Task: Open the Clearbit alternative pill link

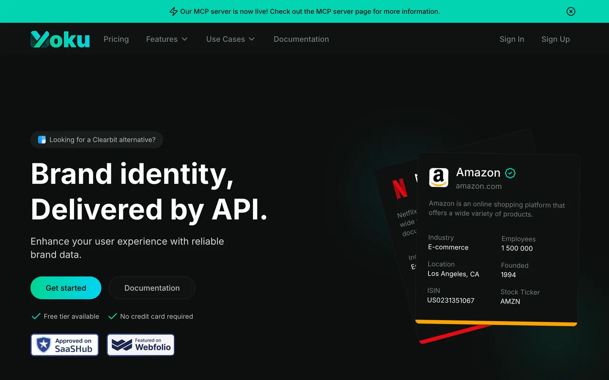Action: (x=97, y=140)
